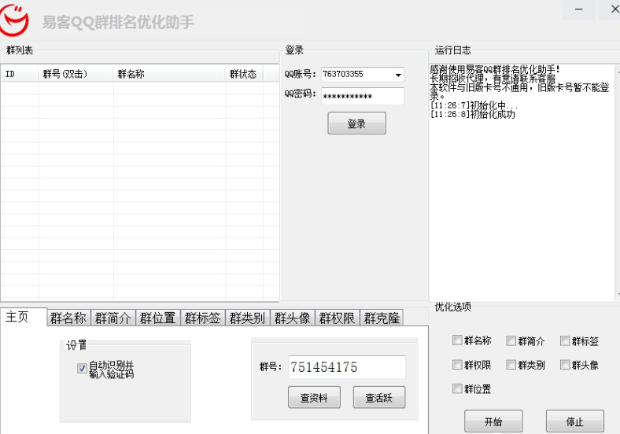Open the QQ账号 dropdown arrow
Viewport: 620px width, 434px height.
pos(398,75)
